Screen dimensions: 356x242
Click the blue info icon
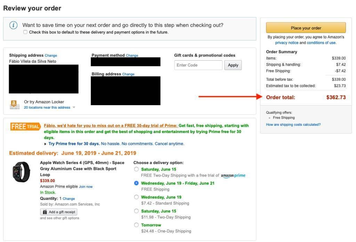click(14, 25)
